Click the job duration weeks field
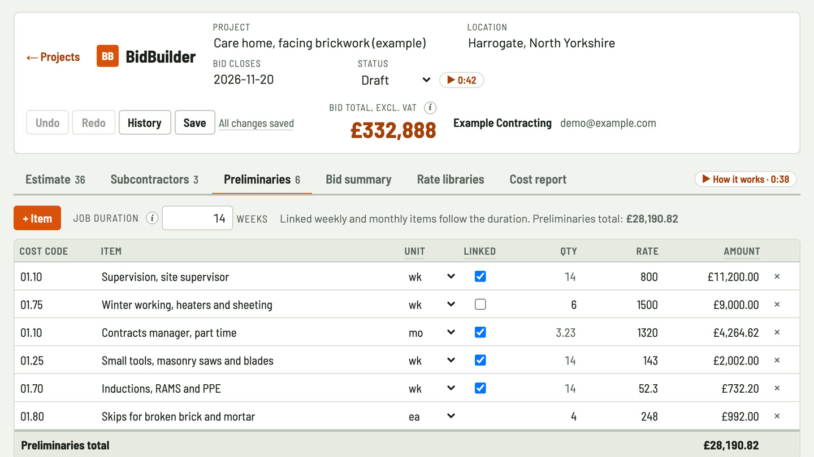This screenshot has height=457, width=814. 197,218
